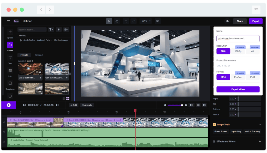Viewport: 267px width, 153px height.
Task: Click the Export Video button
Action: click(238, 89)
